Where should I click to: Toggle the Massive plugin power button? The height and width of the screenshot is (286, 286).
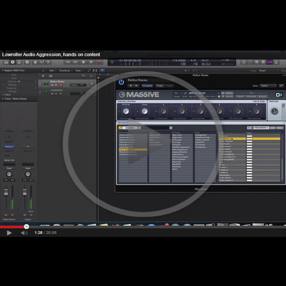tap(121, 82)
